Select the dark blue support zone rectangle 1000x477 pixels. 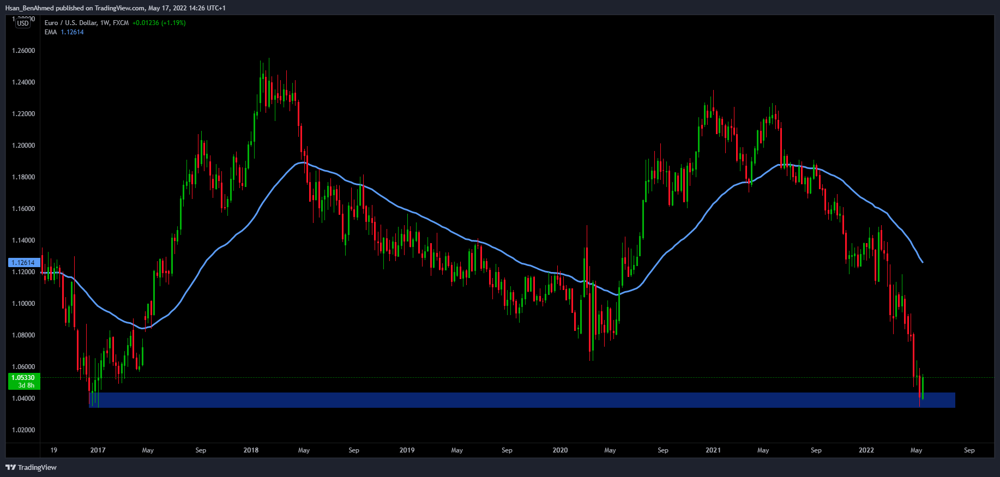tap(522, 400)
